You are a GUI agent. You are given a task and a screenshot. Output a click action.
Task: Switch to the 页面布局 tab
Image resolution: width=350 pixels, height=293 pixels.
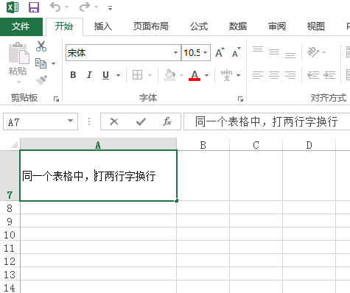pos(151,27)
